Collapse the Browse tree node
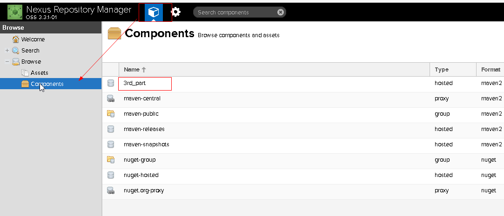Viewport: 504px width, 216px height. click(7, 62)
